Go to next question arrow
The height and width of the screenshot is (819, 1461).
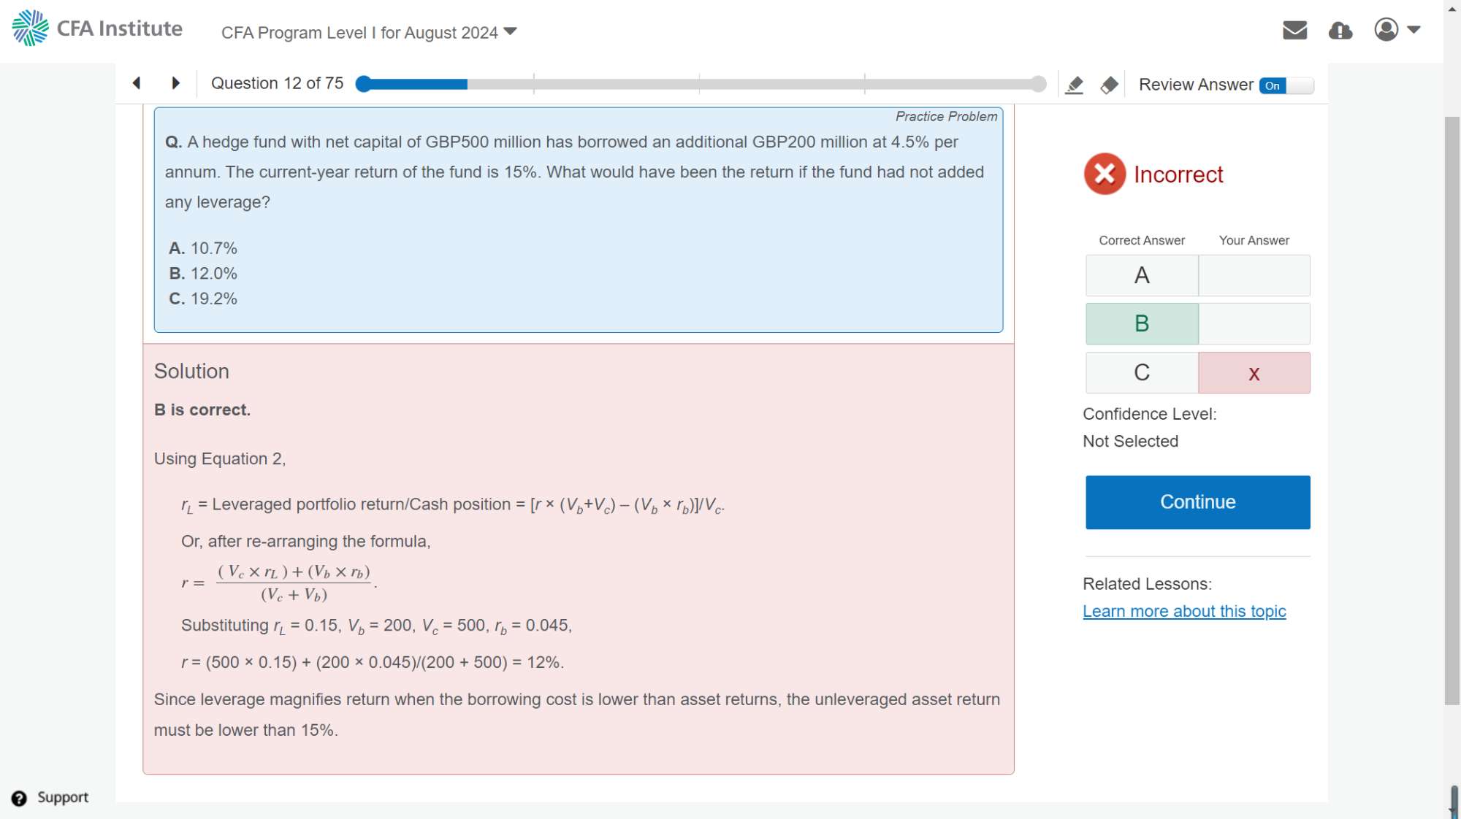(x=175, y=83)
